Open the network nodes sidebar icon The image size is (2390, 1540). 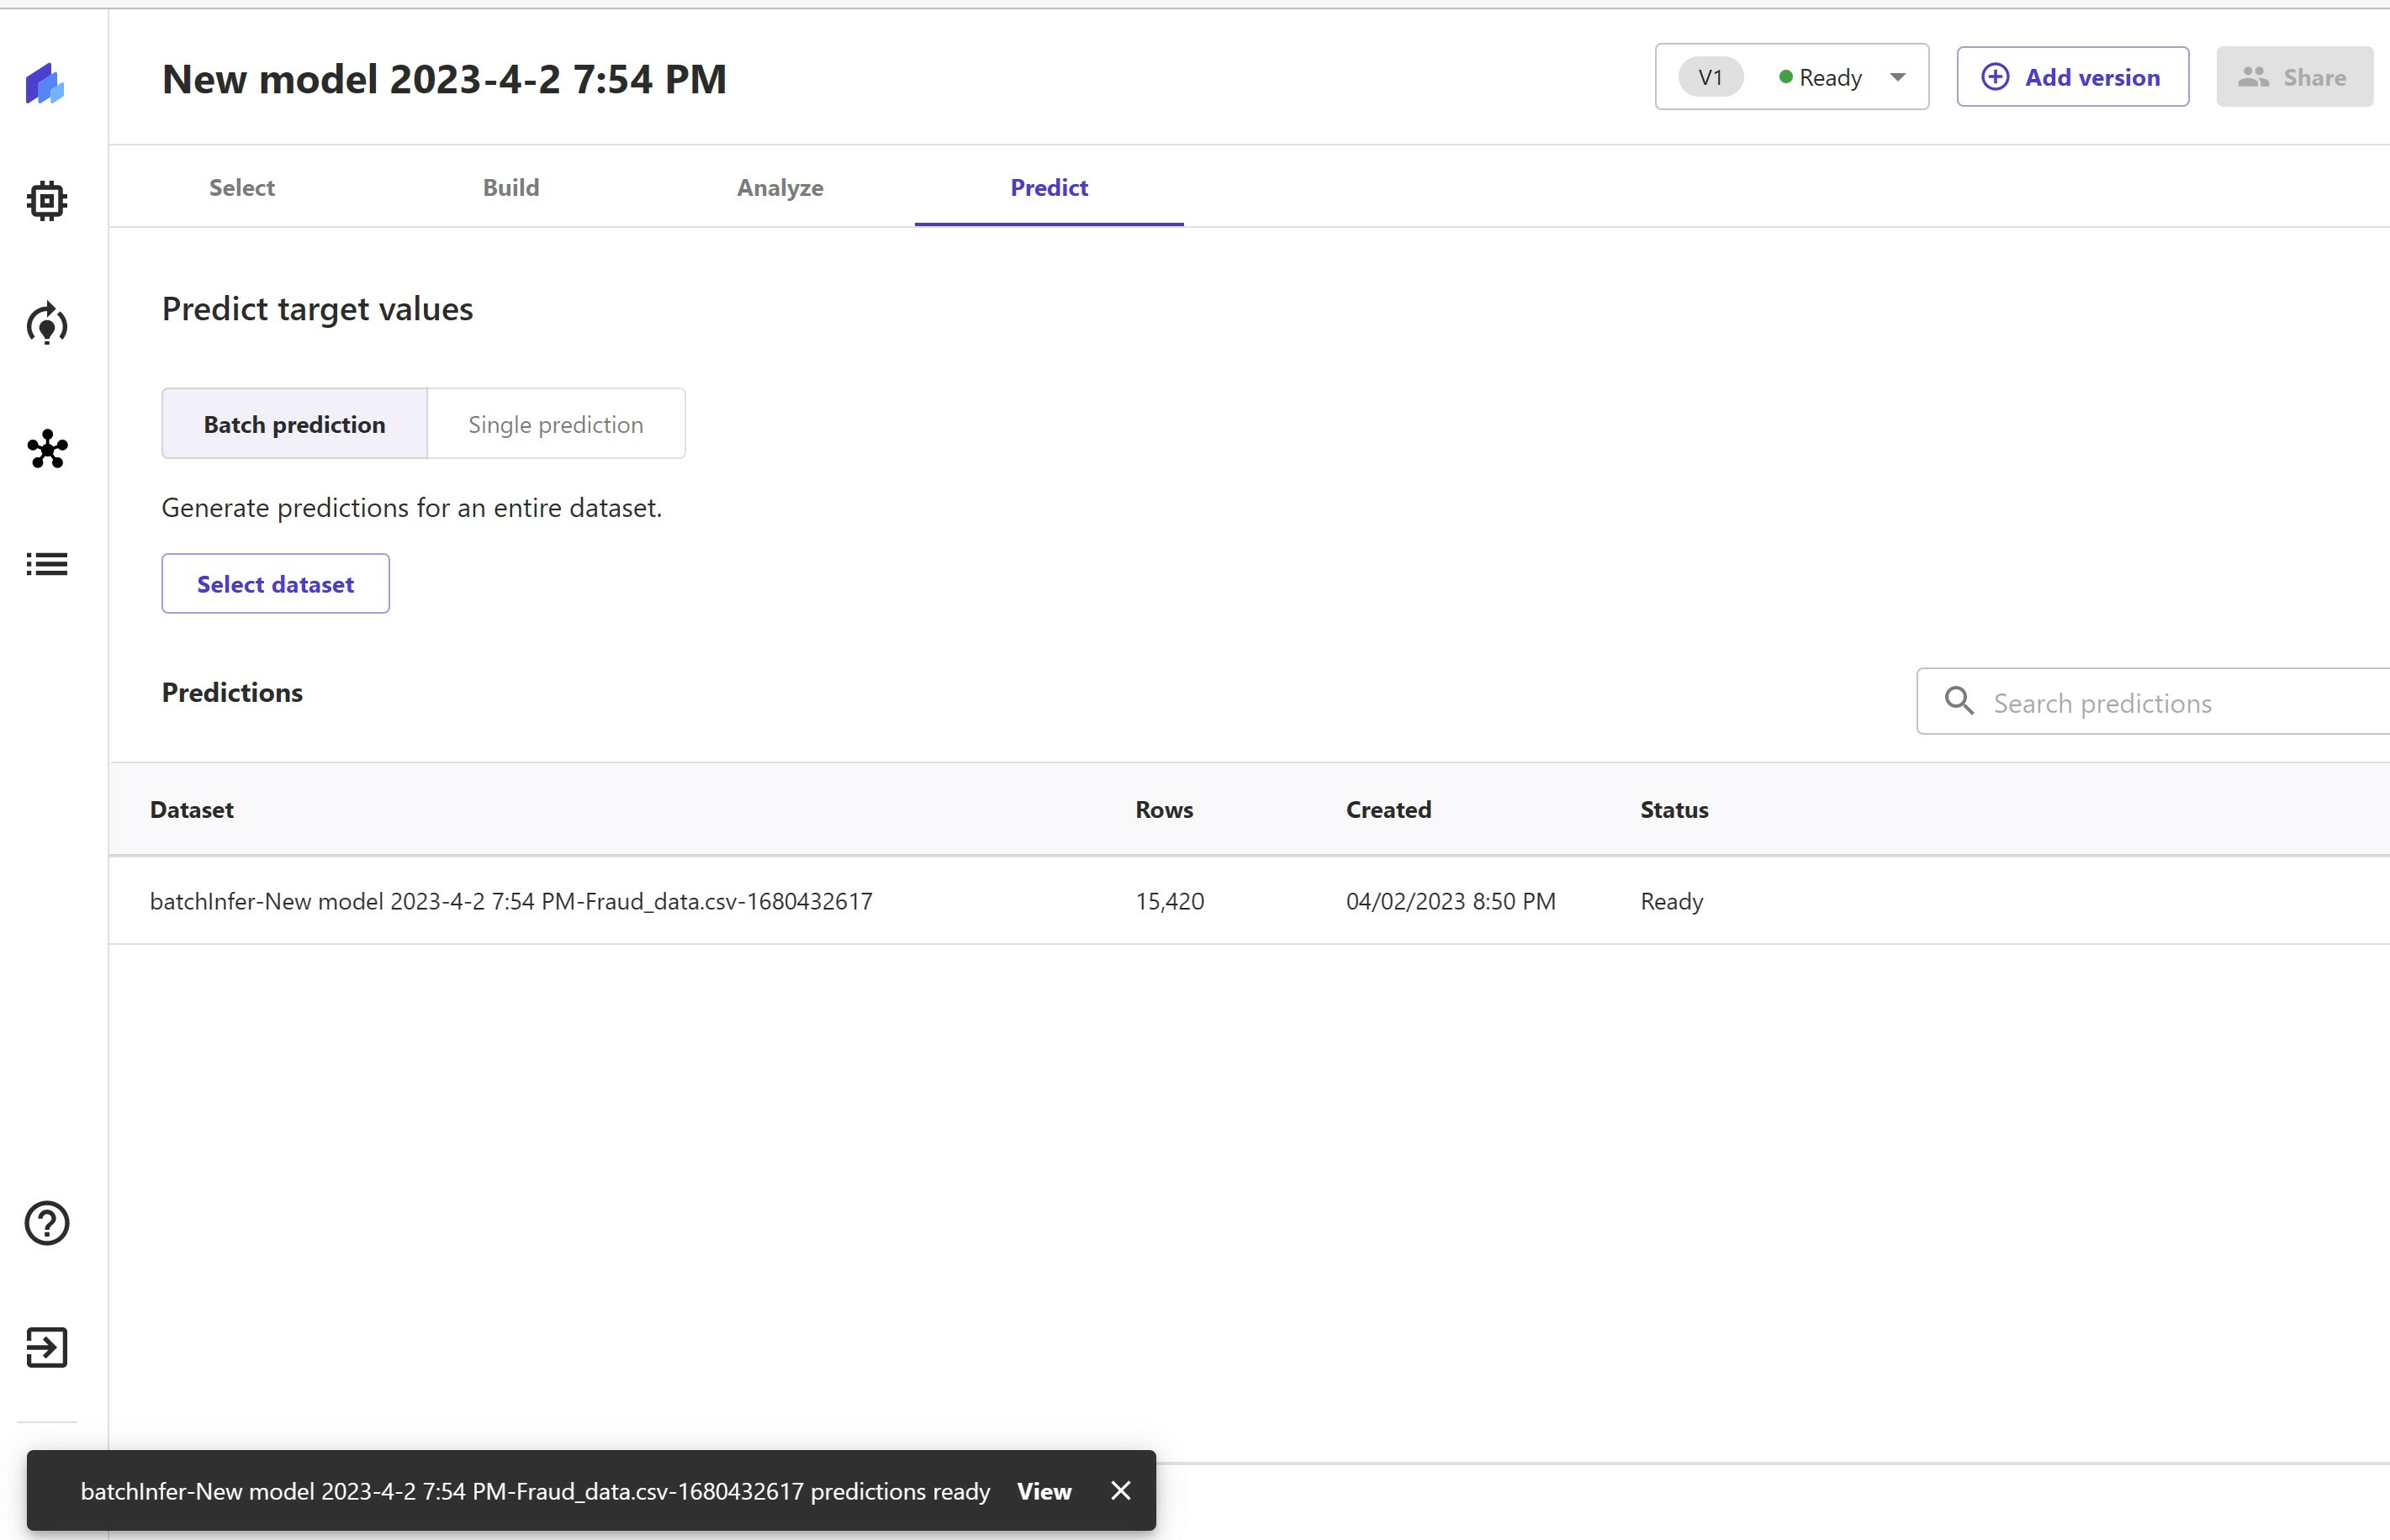(47, 449)
